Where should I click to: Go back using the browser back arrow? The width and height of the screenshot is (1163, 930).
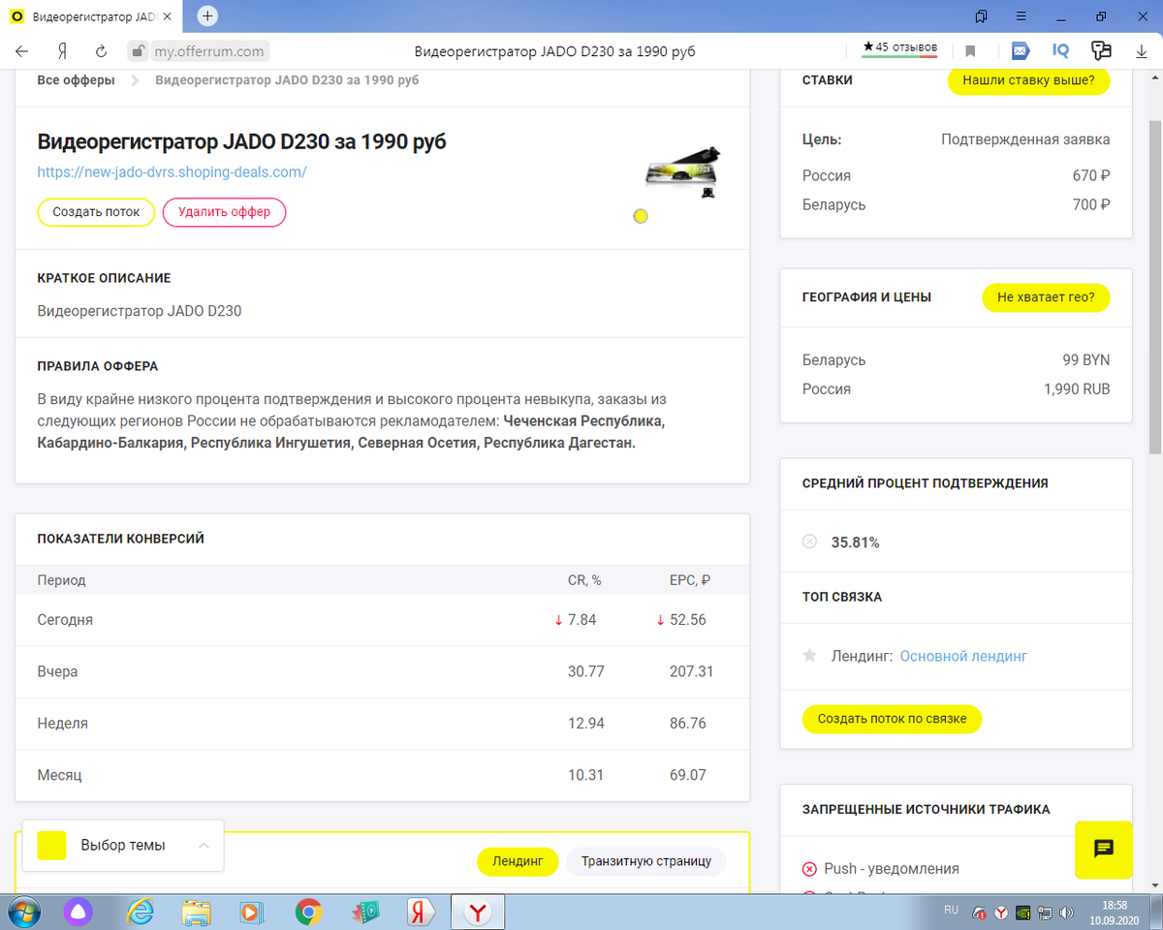coord(22,51)
